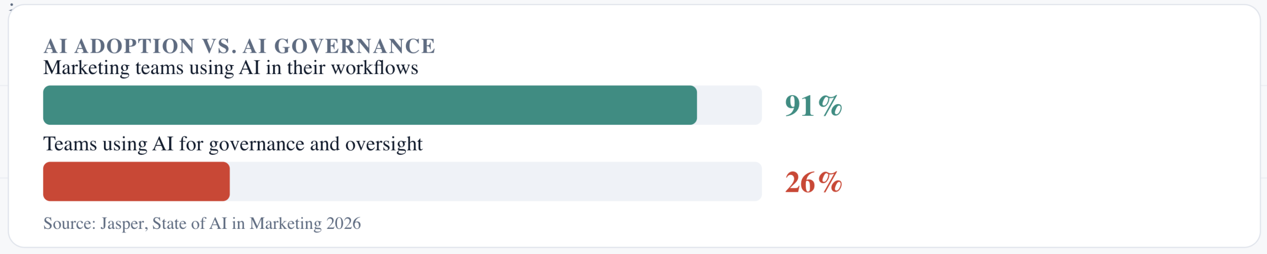Click the word ADOPTION in the chart title

point(135,46)
